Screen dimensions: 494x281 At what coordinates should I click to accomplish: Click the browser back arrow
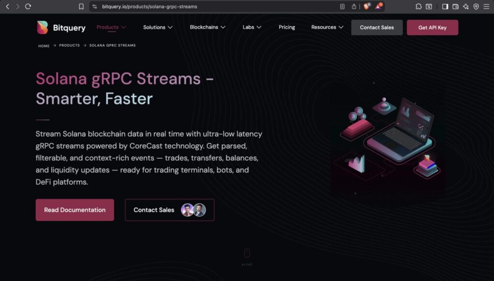(8, 6)
